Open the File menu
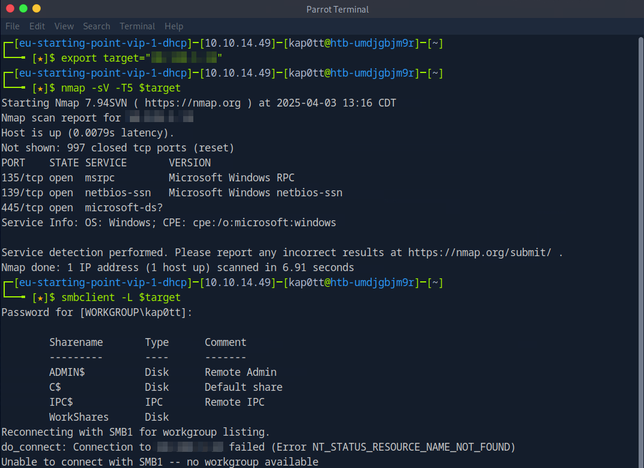 click(13, 26)
